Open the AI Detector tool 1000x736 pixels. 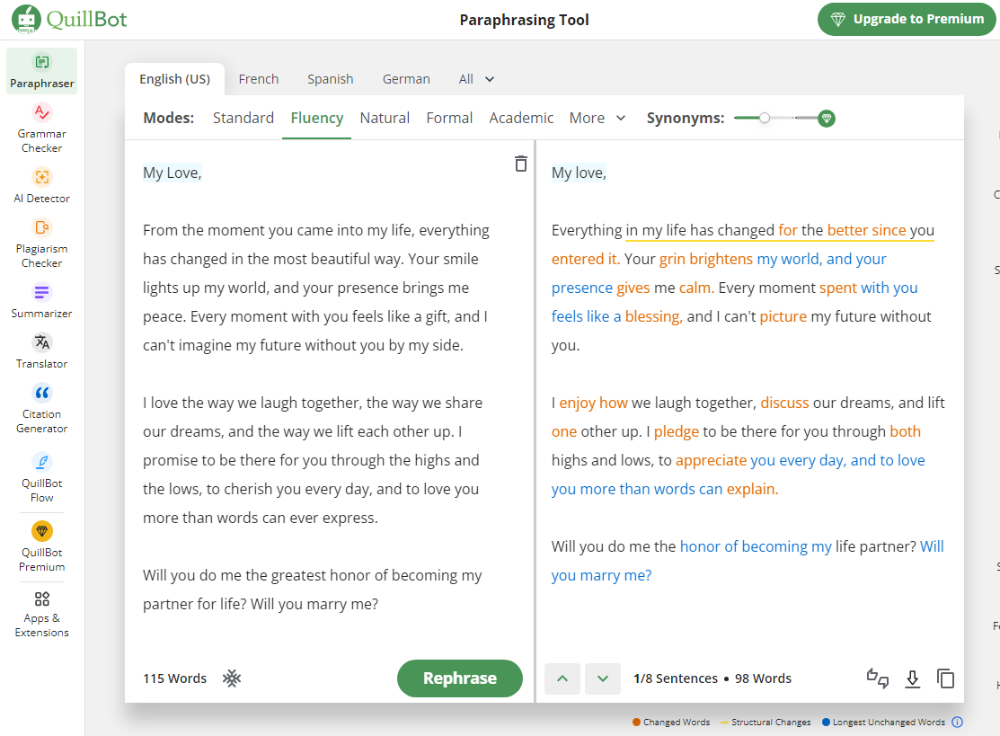click(x=41, y=184)
